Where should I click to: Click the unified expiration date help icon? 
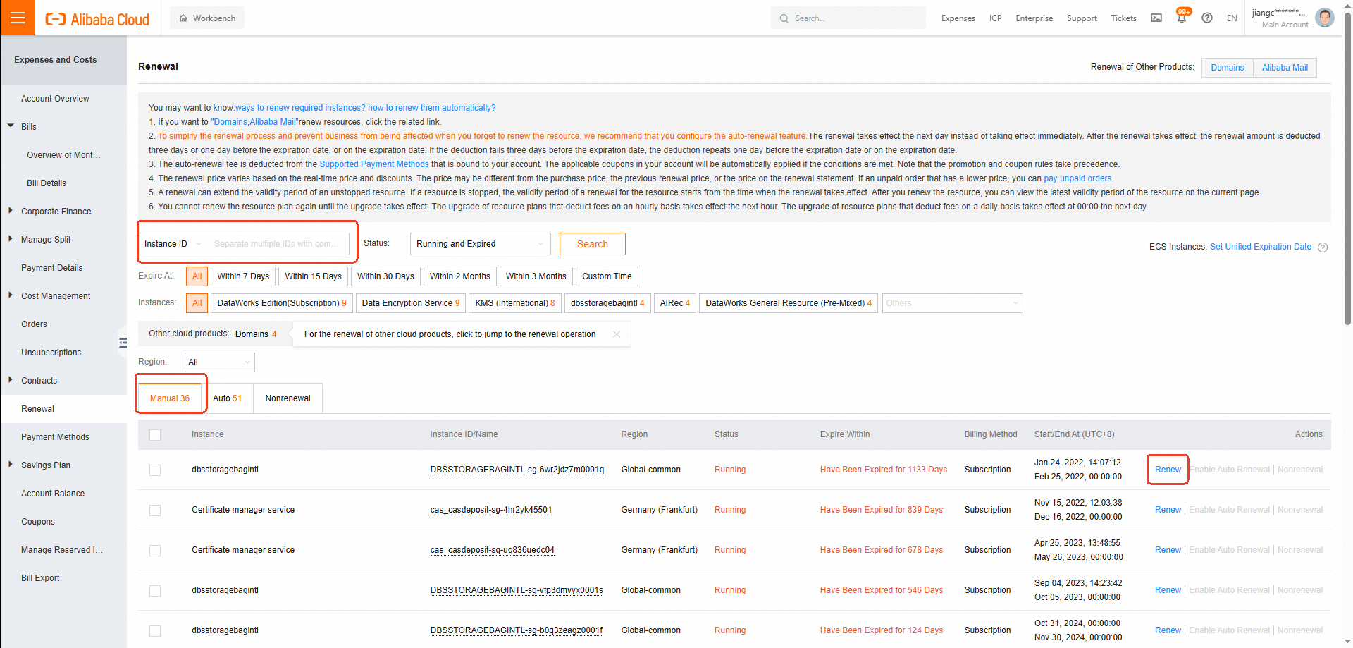click(1323, 247)
